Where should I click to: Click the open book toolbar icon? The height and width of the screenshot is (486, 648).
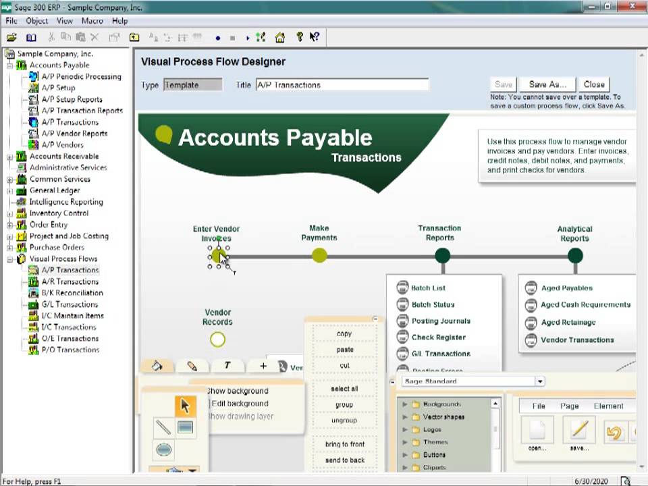click(x=31, y=38)
